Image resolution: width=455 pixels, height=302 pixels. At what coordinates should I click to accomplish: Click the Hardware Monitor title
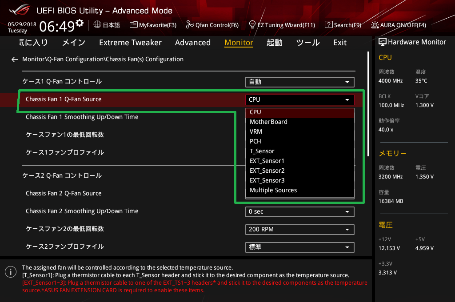tap(417, 42)
